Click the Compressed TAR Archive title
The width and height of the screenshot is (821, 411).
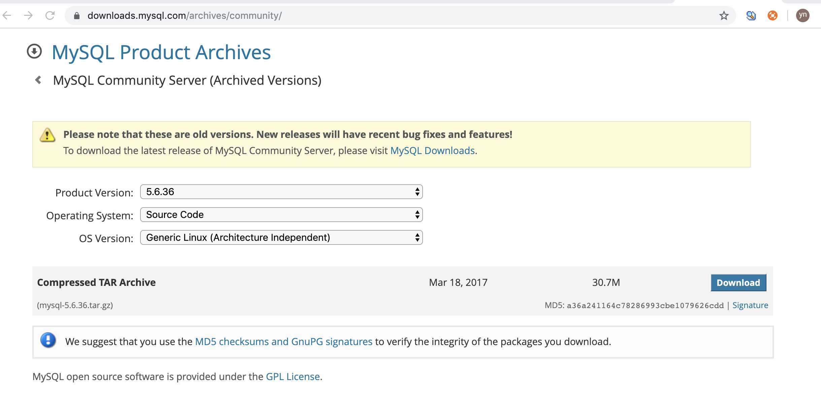point(96,282)
